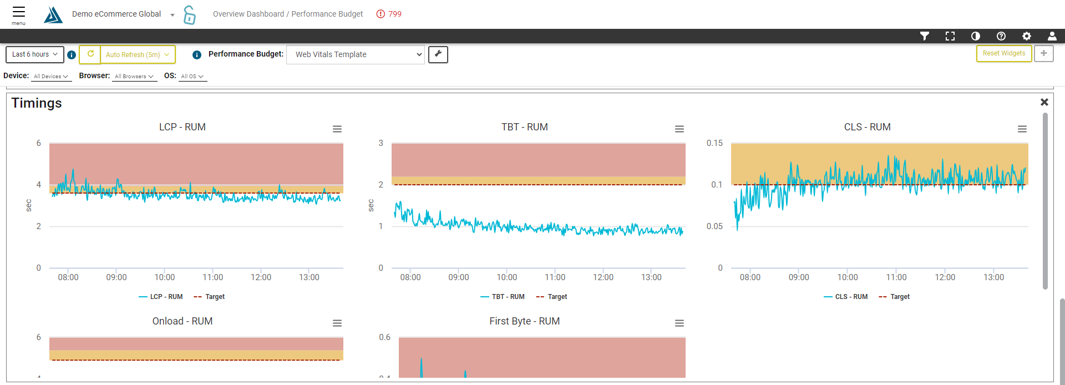This screenshot has width=1065, height=385.
Task: Open the All Devices filter
Action: 51,77
